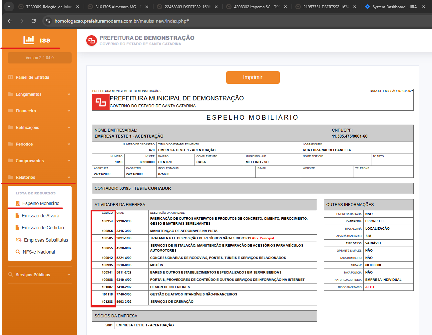Viewport: 432px width, 335px height.
Task: Expand the Financeiro menu chevron
Action: 69,111
